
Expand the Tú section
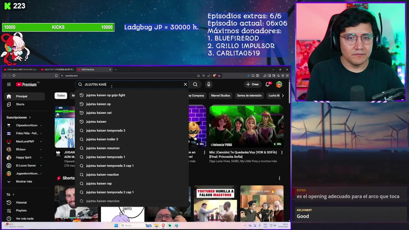(x=10, y=195)
